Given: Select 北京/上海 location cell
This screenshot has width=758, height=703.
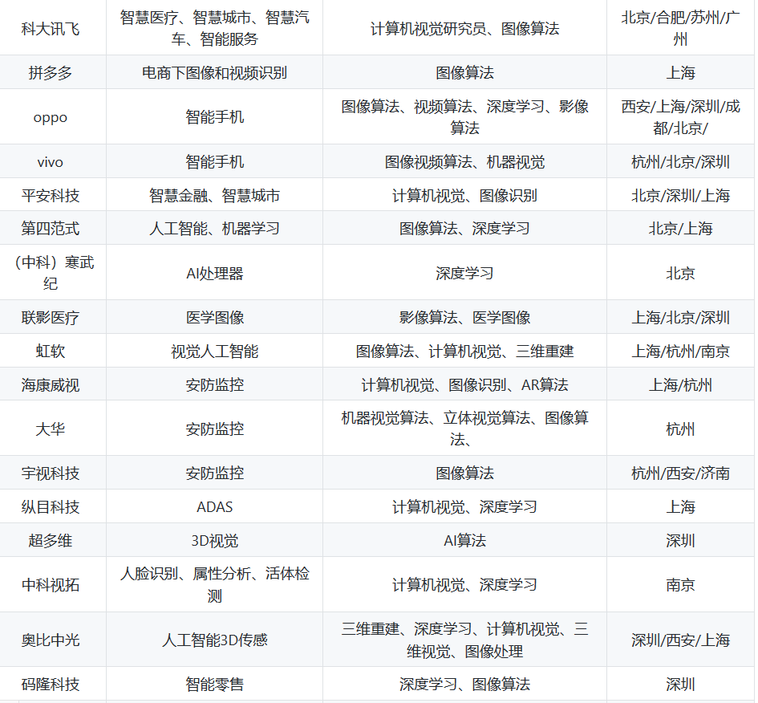Looking at the screenshot, I should (x=680, y=228).
